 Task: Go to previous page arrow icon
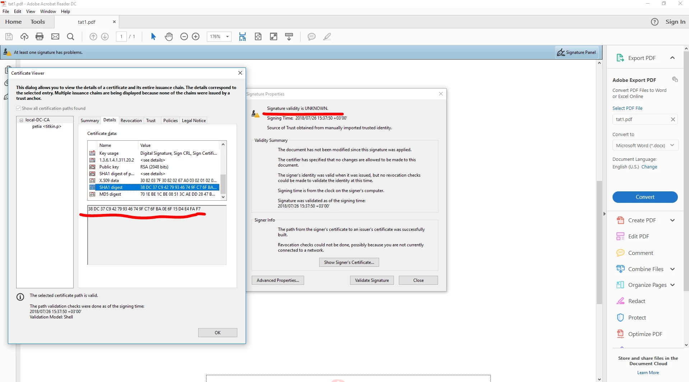[x=93, y=37]
